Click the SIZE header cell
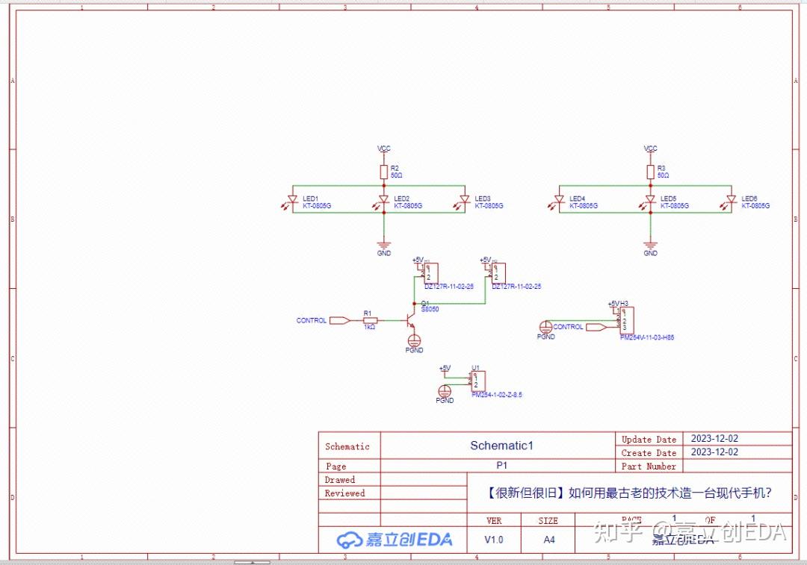The width and height of the screenshot is (807, 565). [548, 521]
